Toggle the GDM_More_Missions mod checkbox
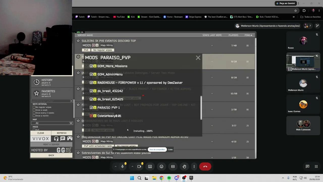The width and height of the screenshot is (323, 182). (91, 66)
